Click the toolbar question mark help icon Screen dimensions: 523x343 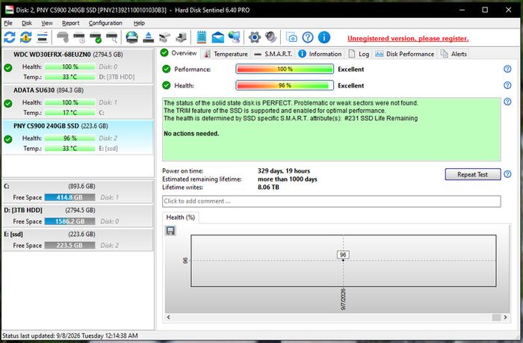(308, 37)
